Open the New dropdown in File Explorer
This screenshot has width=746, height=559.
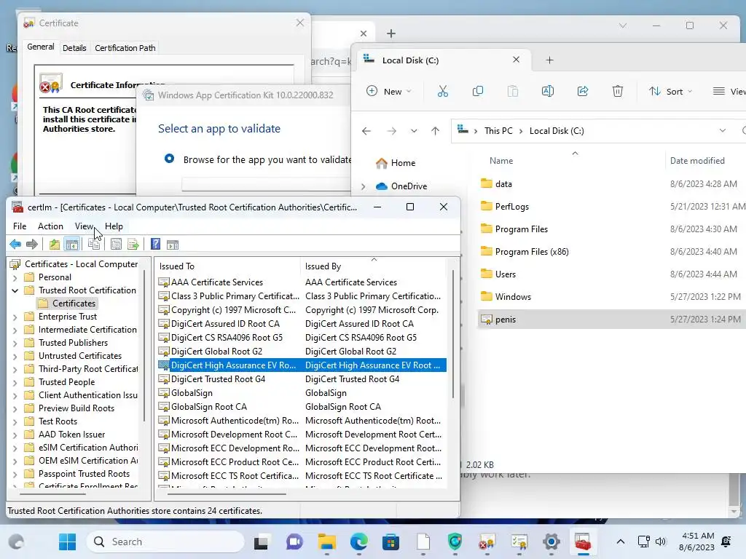coord(389,91)
